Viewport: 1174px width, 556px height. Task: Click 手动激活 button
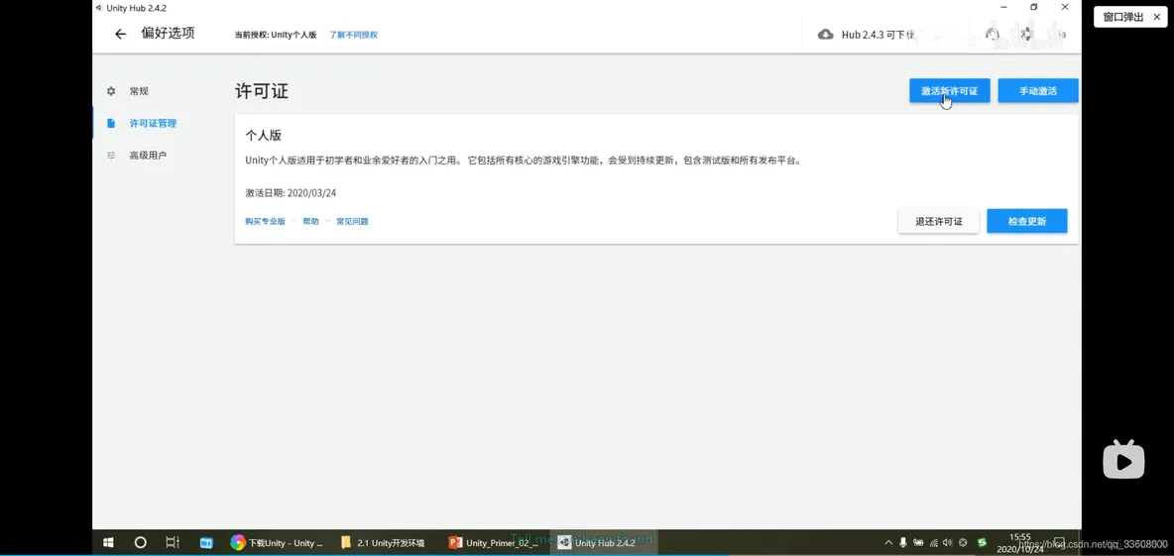pyautogui.click(x=1038, y=90)
